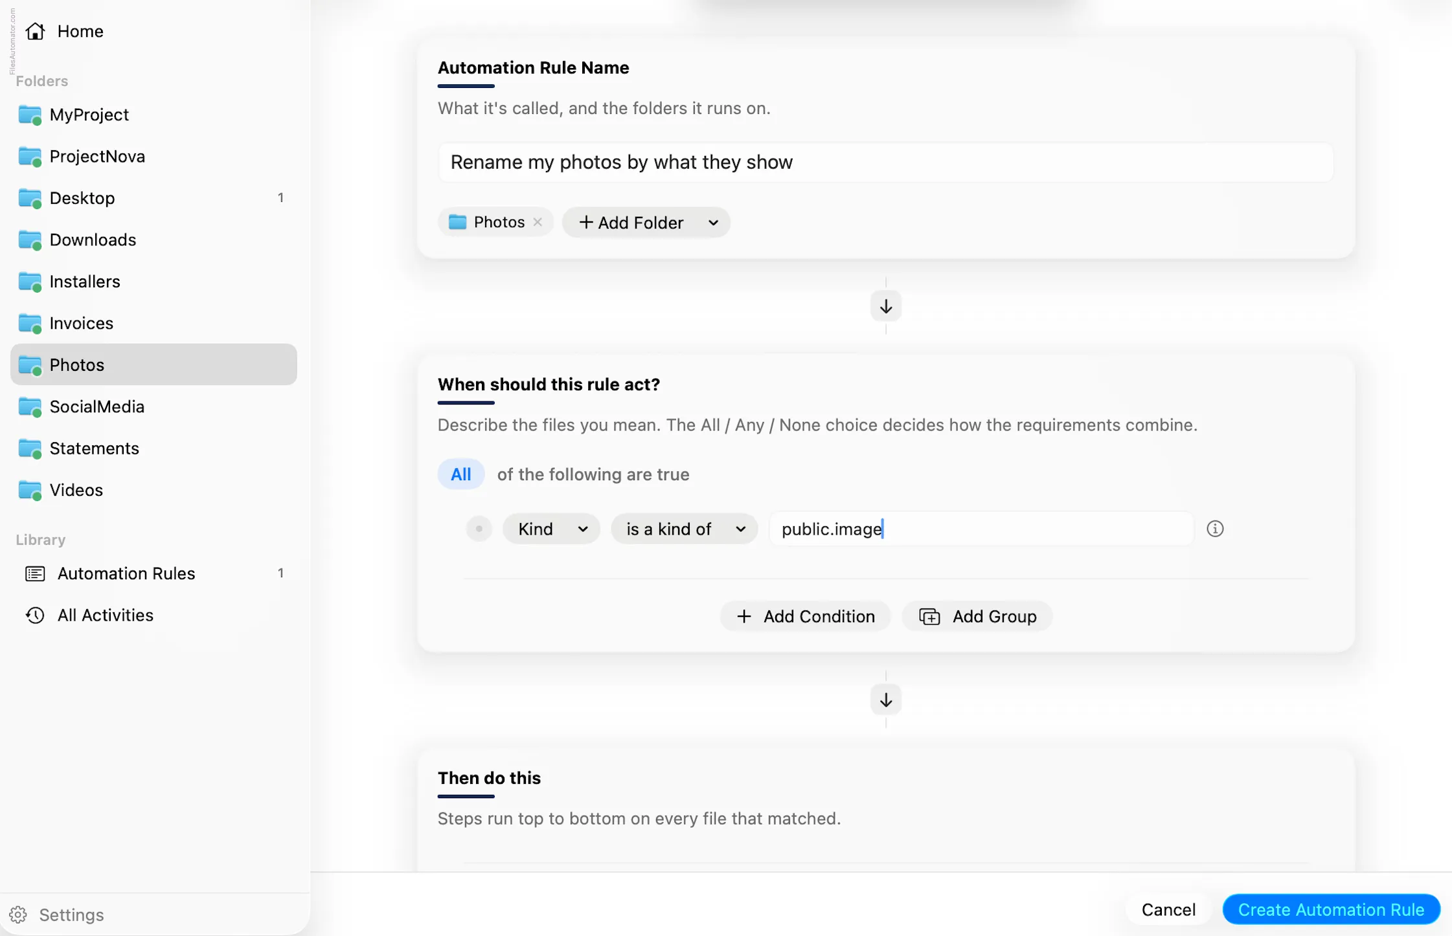Select the ProjectNova folder
This screenshot has height=936, width=1452.
(153, 156)
